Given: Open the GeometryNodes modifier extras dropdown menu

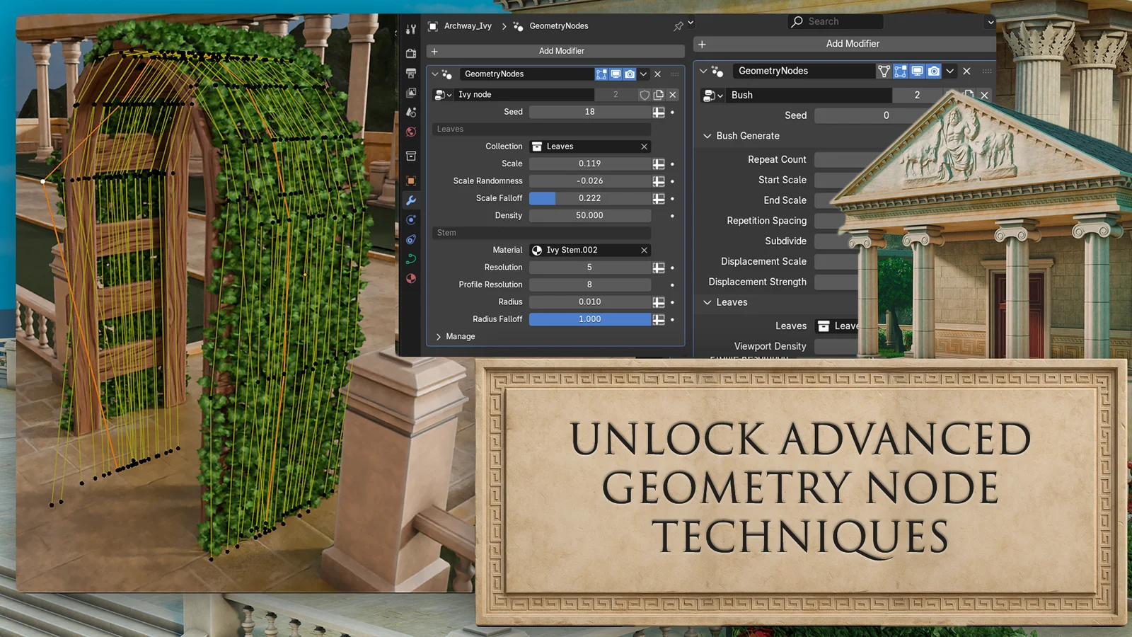Looking at the screenshot, I should coord(643,74).
